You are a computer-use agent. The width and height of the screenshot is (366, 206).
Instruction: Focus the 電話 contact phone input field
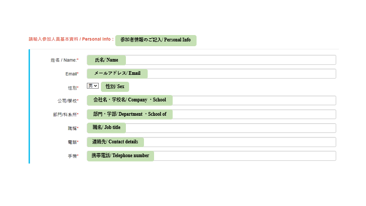point(211,142)
